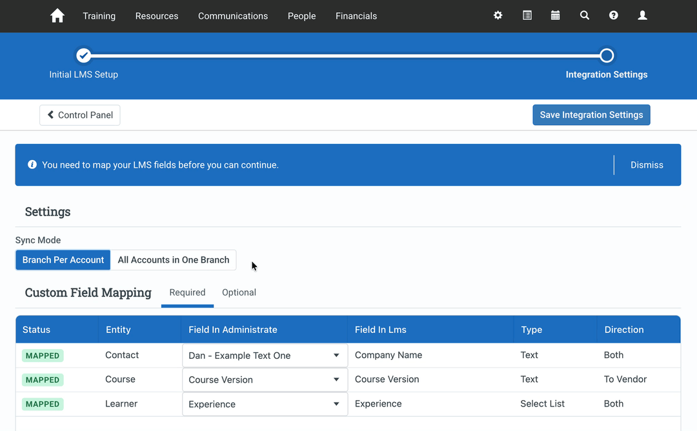This screenshot has height=431, width=697.
Task: Click the MAPPED badge in Learner row
Action: (x=43, y=404)
